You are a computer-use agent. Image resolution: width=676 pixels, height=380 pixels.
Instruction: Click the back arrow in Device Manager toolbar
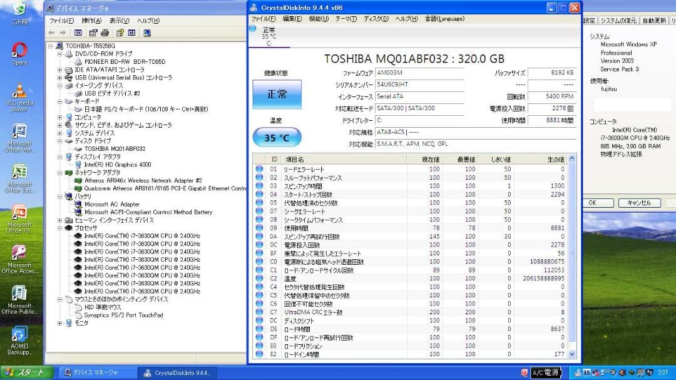click(x=51, y=33)
